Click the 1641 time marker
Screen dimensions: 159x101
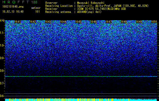(x=17, y=22)
